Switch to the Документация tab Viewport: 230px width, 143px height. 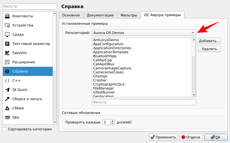click(100, 15)
